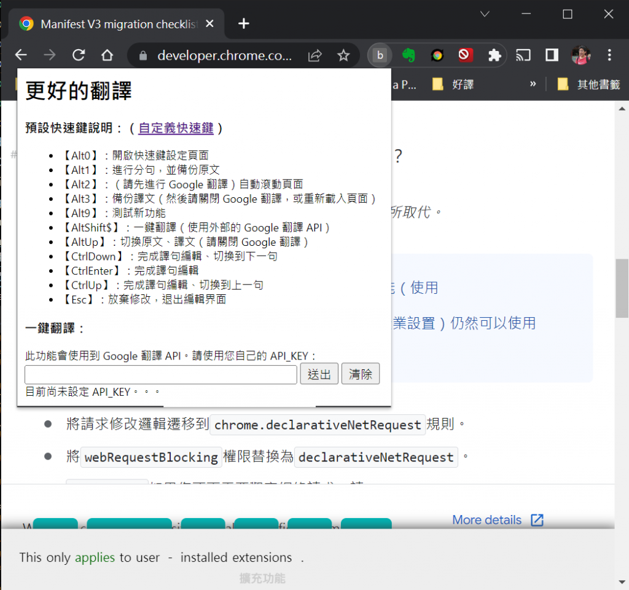Focus the API_KEY input field

point(160,374)
